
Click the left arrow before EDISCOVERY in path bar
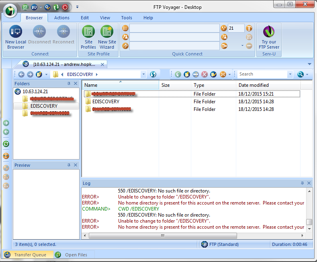click(62, 74)
